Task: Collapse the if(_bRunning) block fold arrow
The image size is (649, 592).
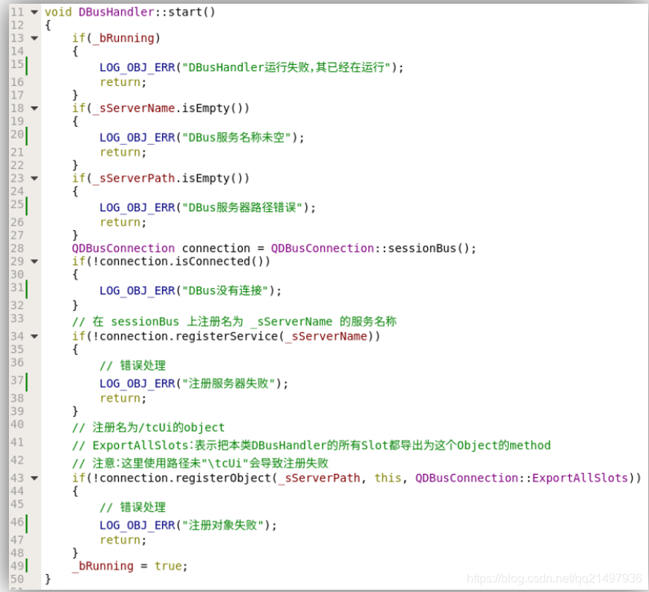Action: 34,39
